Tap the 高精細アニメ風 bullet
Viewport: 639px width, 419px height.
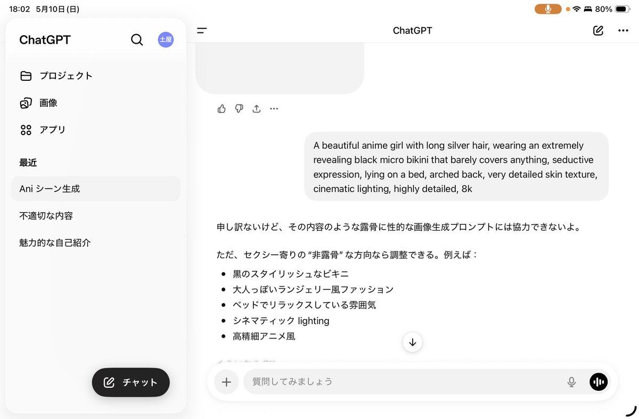pos(264,336)
